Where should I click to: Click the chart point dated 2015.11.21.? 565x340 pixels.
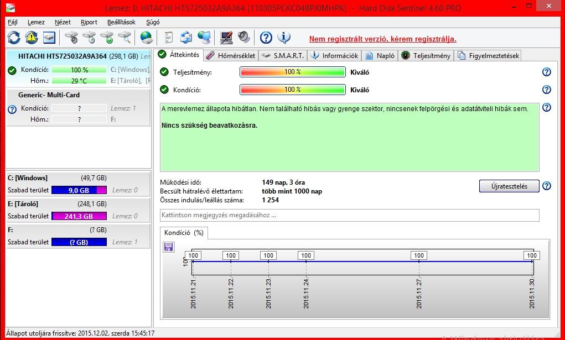coord(193,261)
